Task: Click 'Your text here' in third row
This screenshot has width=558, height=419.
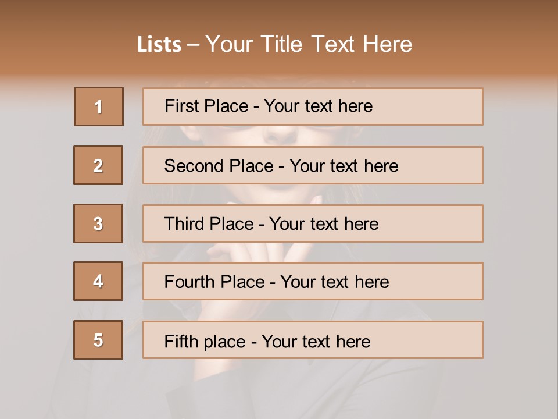Action: tap(324, 224)
